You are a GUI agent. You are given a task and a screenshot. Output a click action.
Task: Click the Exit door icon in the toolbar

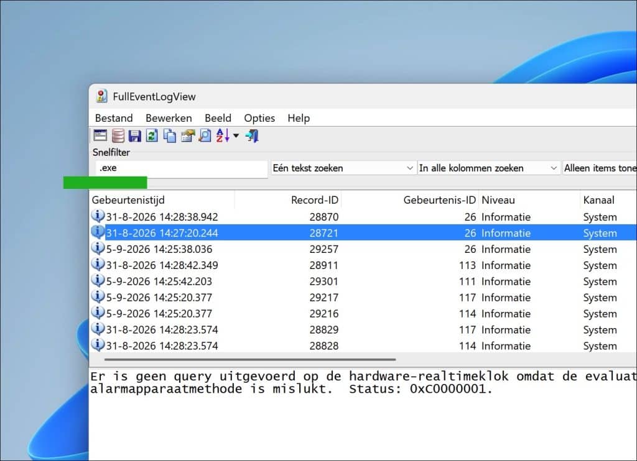point(252,135)
